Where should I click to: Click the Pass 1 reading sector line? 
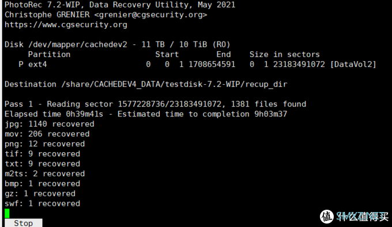(x=155, y=104)
